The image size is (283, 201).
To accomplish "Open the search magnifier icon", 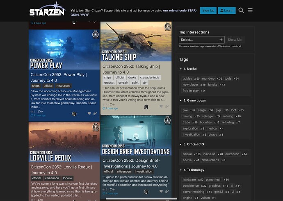I will tap(241, 10).
